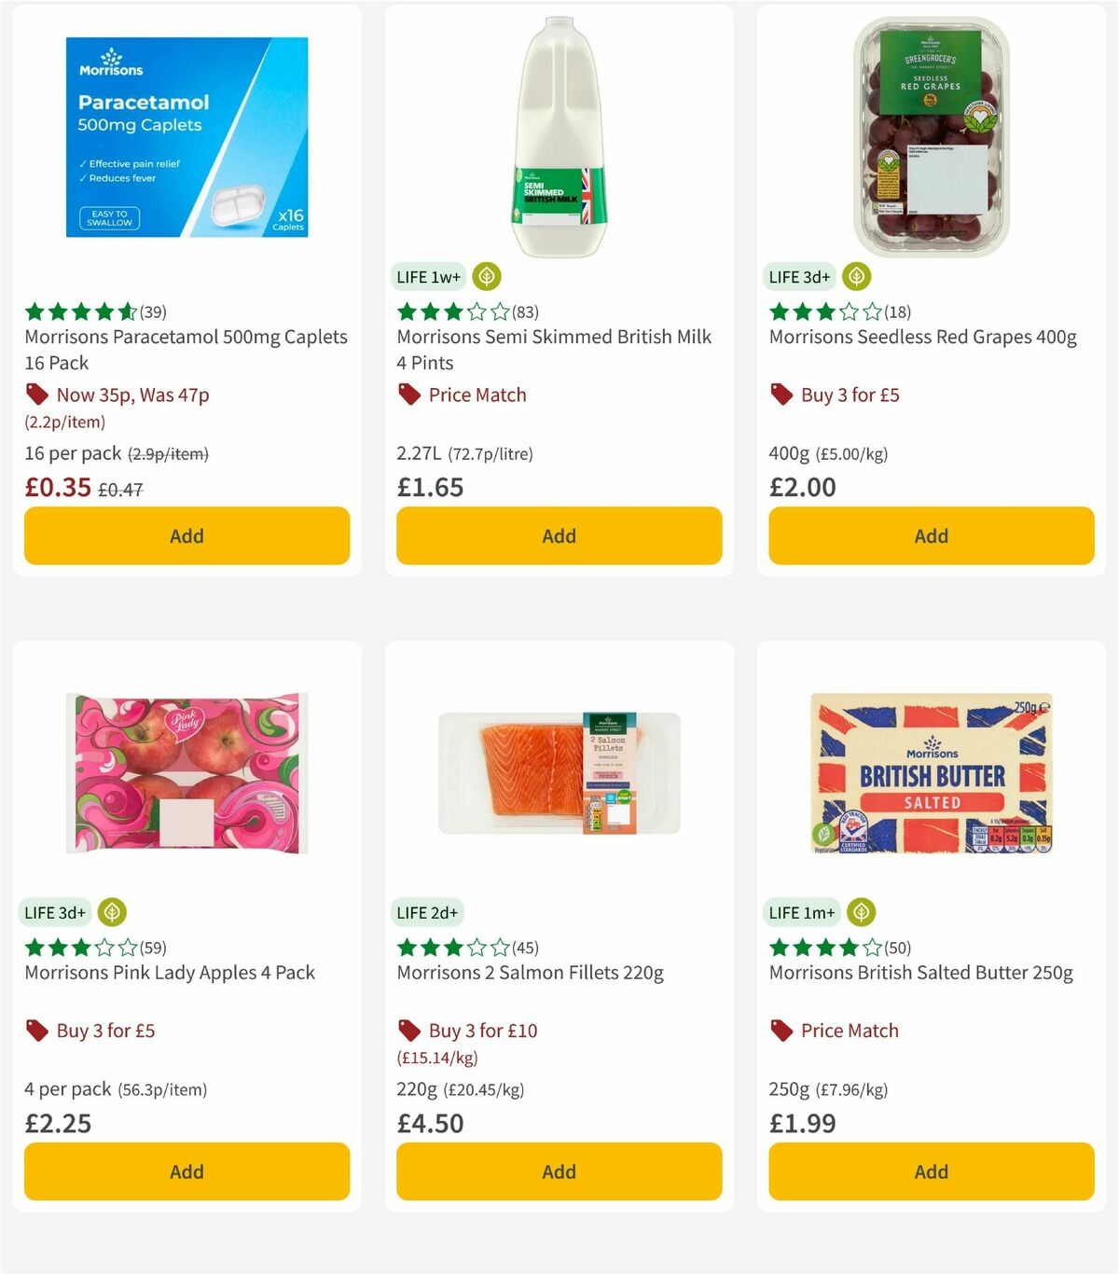Select the leaf icon beside the apples LIFE badge
The image size is (1119, 1274).
112,912
